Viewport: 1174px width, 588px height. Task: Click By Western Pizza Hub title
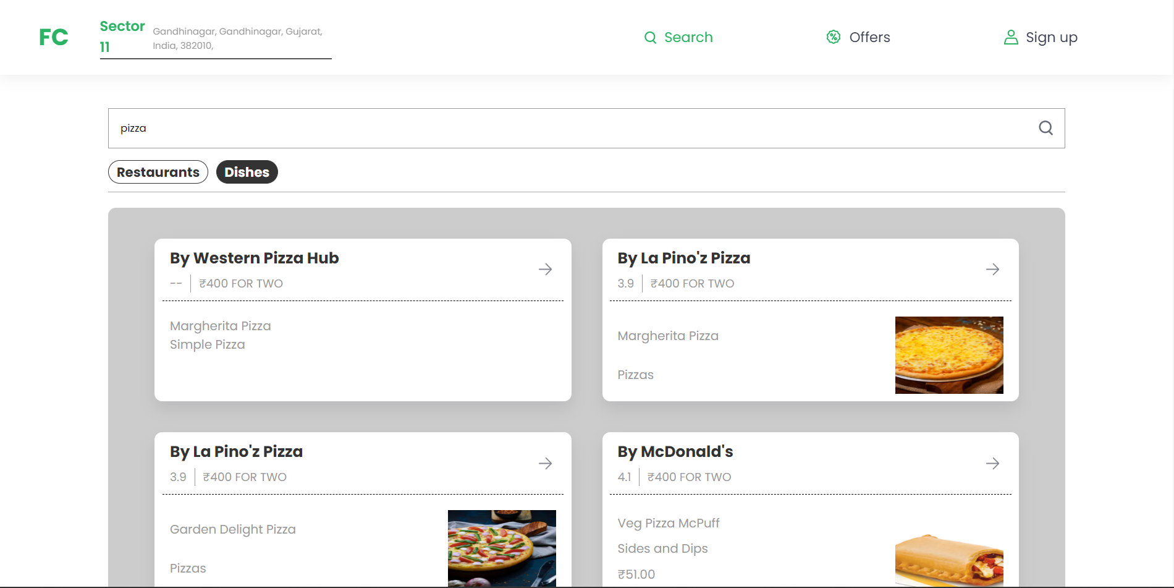pyautogui.click(x=254, y=258)
